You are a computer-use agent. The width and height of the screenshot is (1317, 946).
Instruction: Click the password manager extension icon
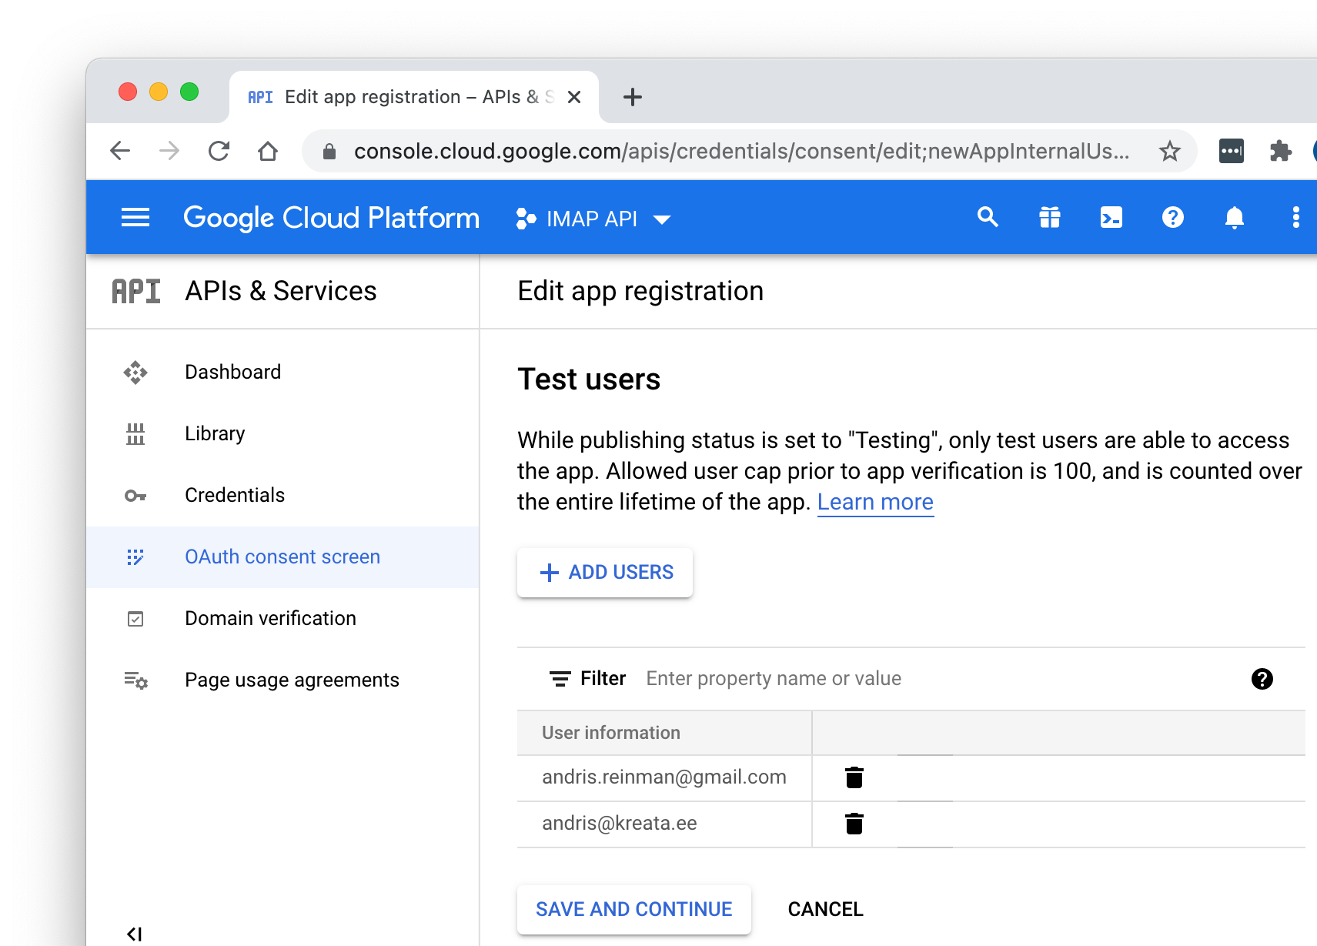click(1232, 151)
